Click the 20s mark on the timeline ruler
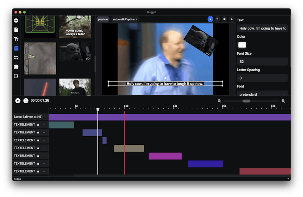Viewport: 303px width, 197px height. pos(224,106)
